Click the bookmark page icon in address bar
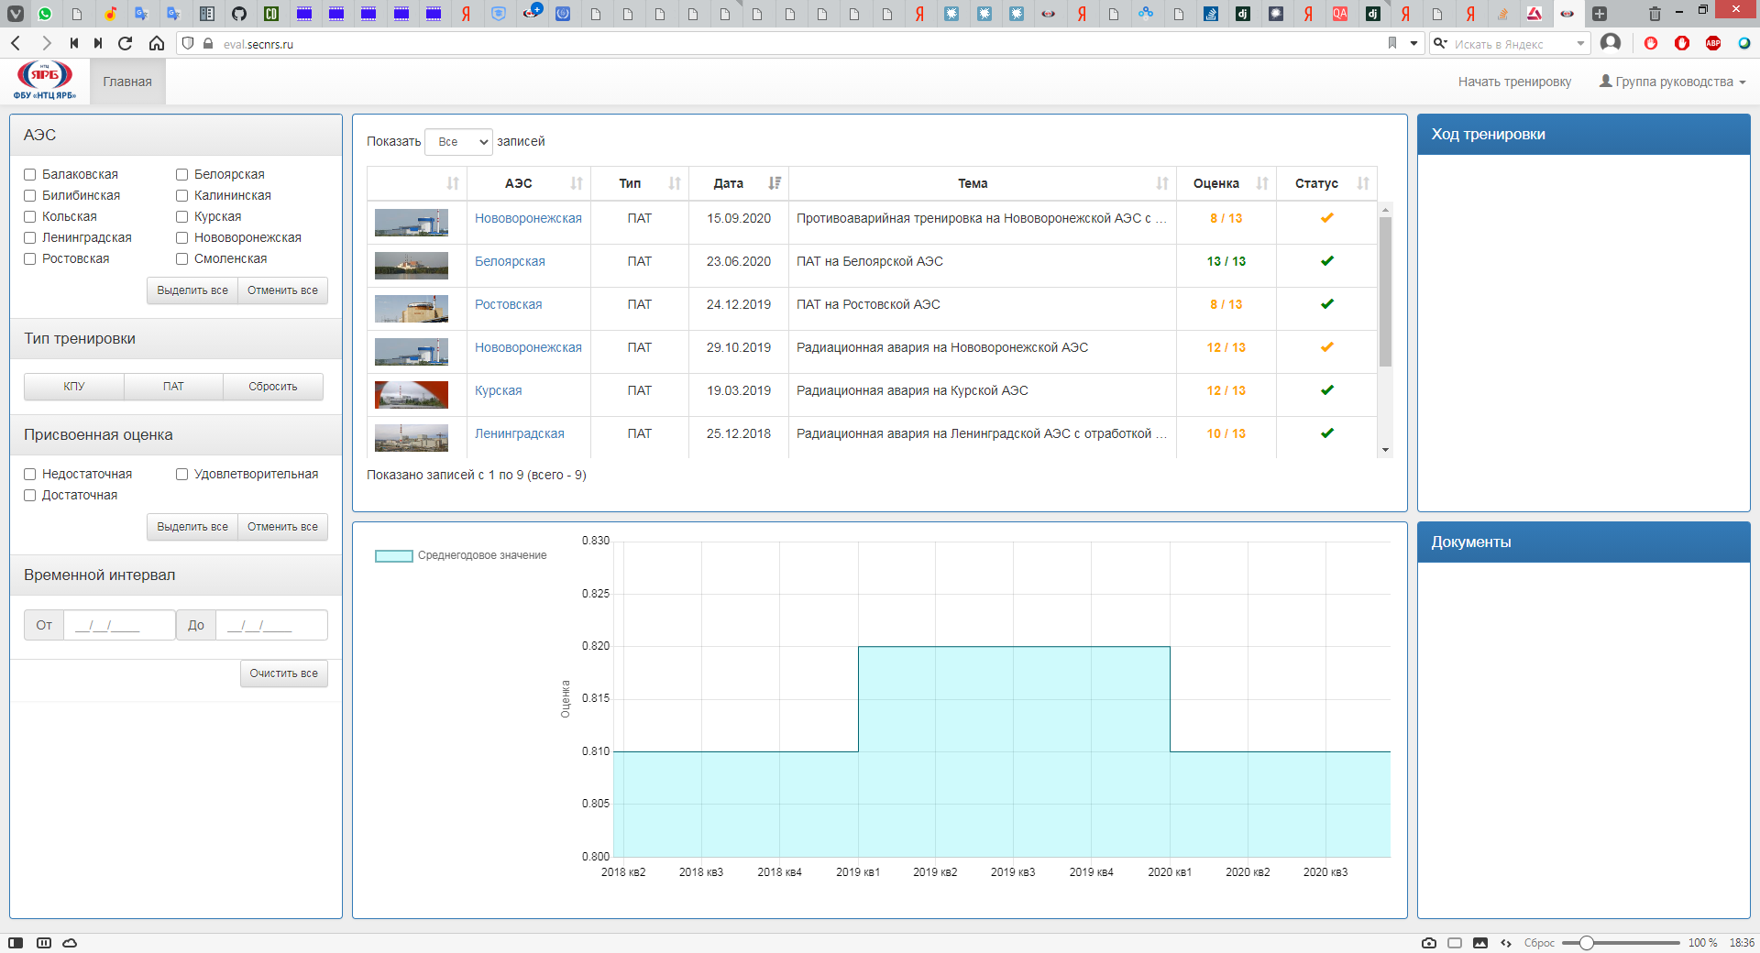Viewport: 1760px width, 953px height. click(1391, 43)
